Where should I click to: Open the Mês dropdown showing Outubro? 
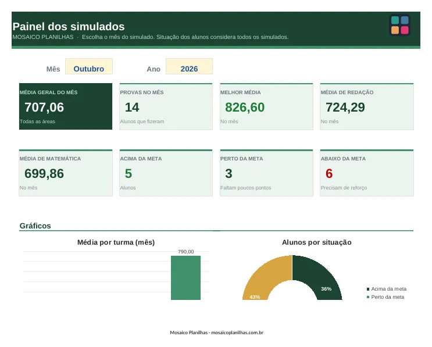click(89, 66)
